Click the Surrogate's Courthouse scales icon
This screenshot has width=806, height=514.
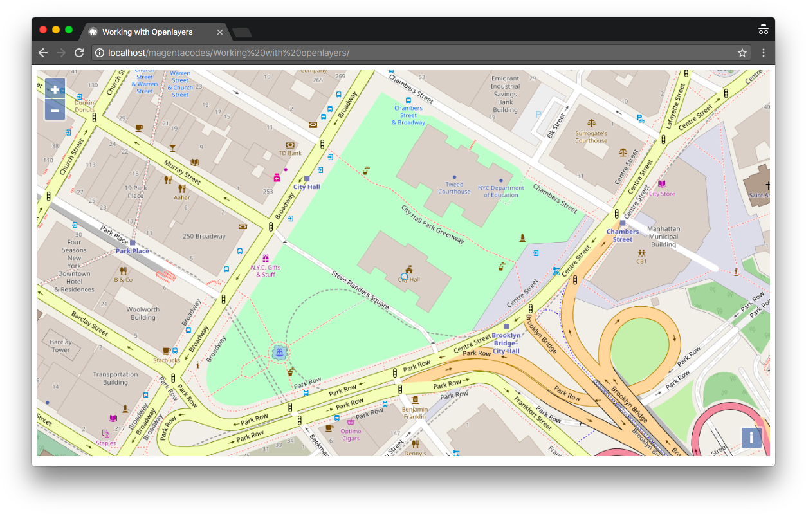[x=591, y=123]
